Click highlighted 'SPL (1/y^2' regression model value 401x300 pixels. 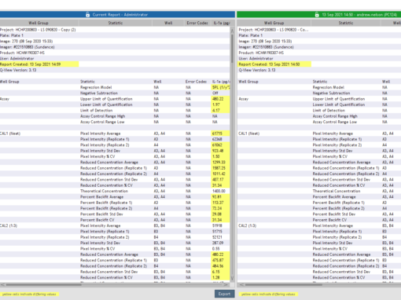point(221,87)
